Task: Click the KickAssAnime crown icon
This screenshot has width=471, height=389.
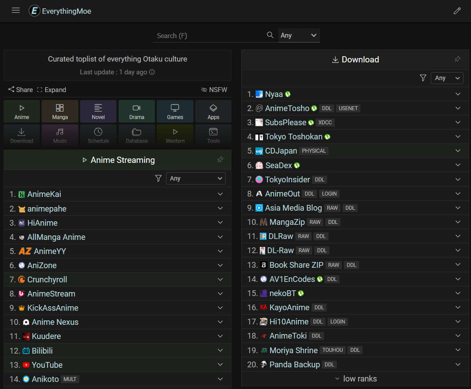Action: [x=22, y=308]
